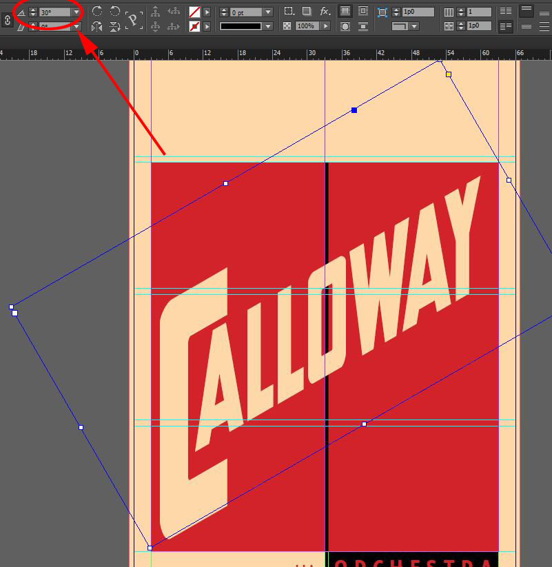Open the opacity 100% slider arrow

(325, 26)
